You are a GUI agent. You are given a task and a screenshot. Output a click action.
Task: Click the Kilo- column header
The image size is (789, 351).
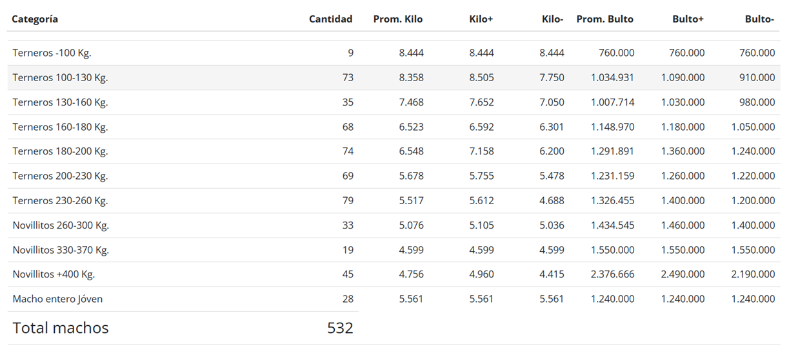(x=553, y=19)
